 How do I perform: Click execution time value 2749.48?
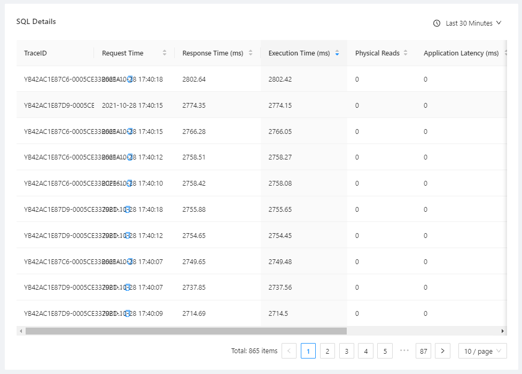coord(280,261)
